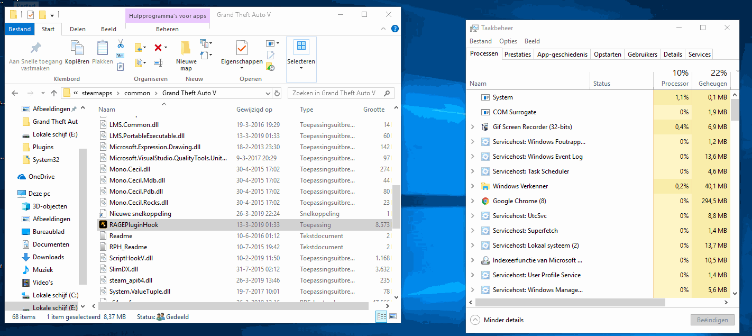The height and width of the screenshot is (336, 752).
Task: Click the scissors Cut icon
Action: pos(121,43)
